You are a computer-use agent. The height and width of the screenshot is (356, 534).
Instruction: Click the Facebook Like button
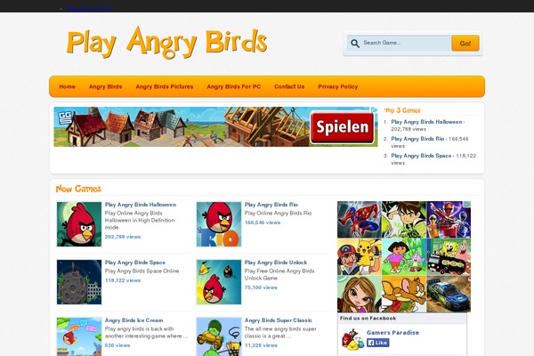pyautogui.click(x=378, y=343)
